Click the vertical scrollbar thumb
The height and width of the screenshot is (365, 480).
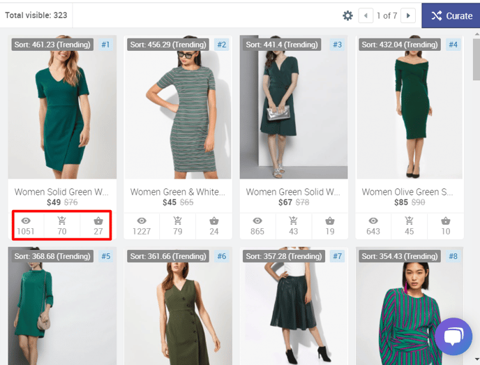click(x=477, y=59)
